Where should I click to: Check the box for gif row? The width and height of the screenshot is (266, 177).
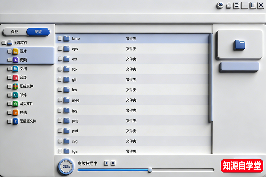click(x=60, y=79)
